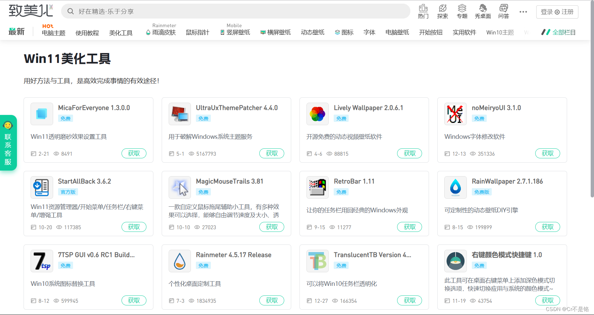Open the Lively Wallpaper app icon
This screenshot has height=315, width=594.
(x=317, y=114)
